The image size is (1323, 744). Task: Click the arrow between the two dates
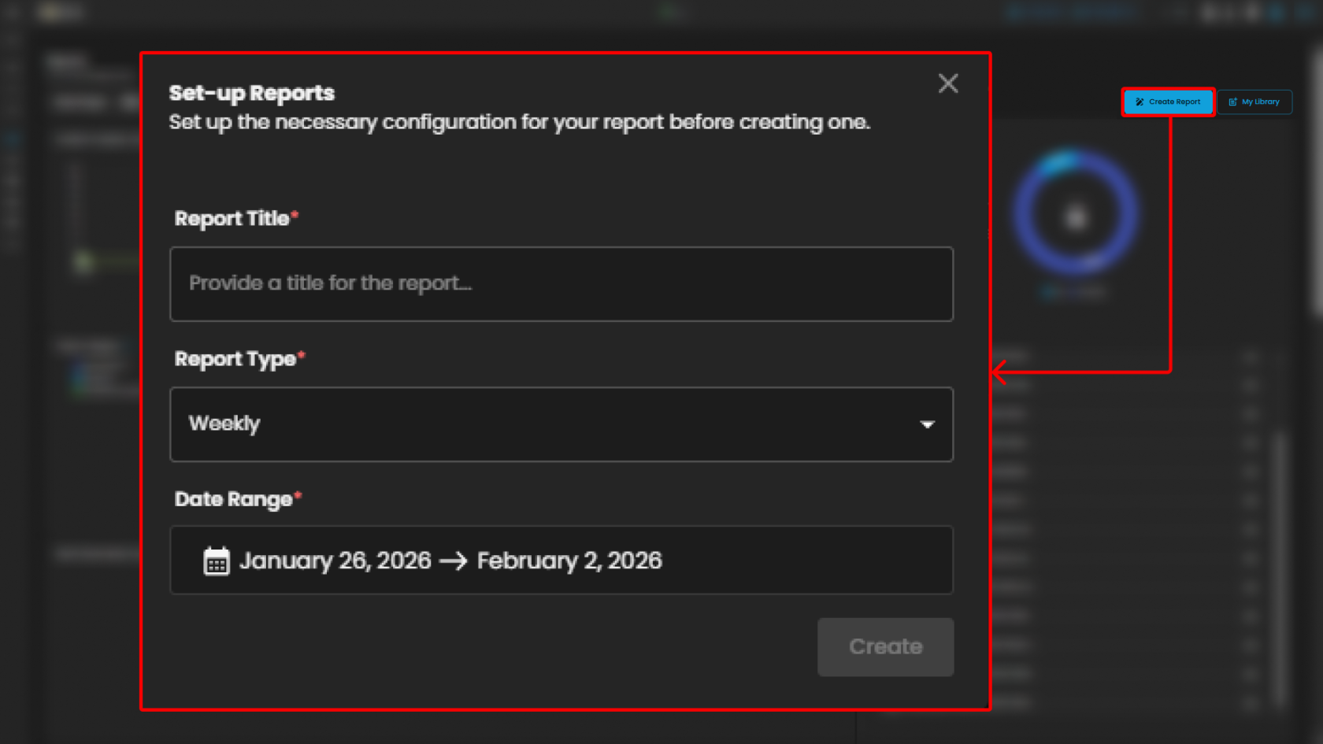[x=454, y=561]
